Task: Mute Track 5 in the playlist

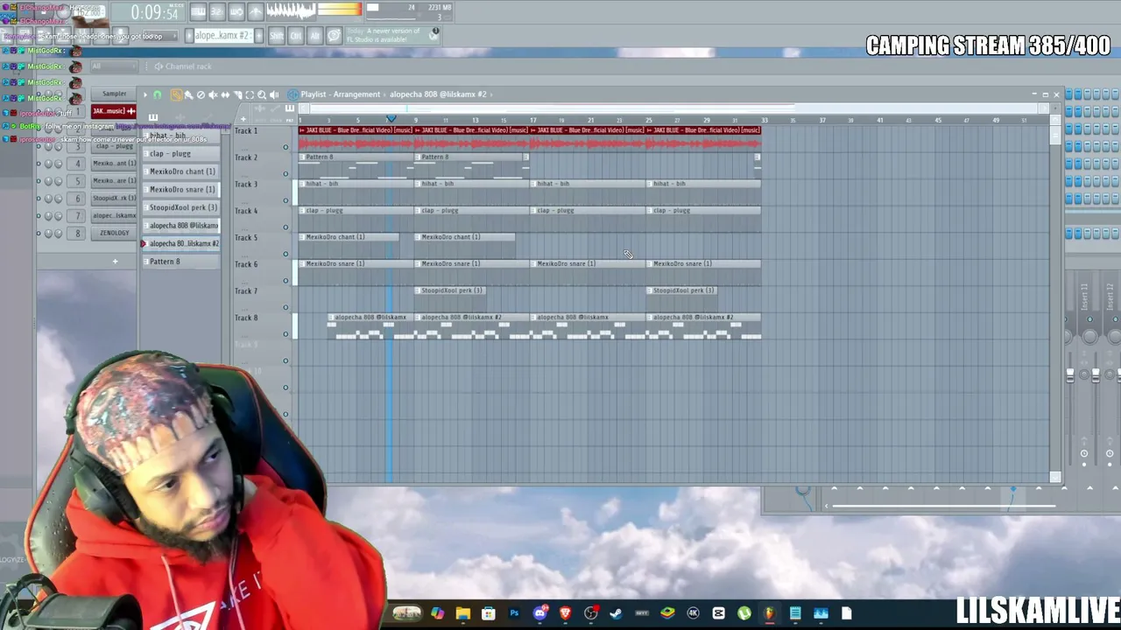Action: coord(286,254)
